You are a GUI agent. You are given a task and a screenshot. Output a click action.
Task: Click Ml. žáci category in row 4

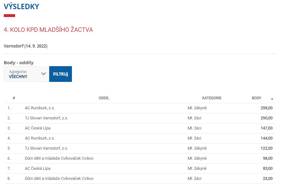pyautogui.click(x=194, y=138)
